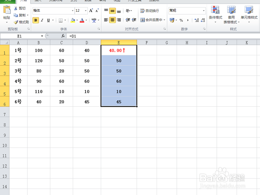Open font color dropdown arrow
Screen dimensions: 260x195
tap(86, 20)
